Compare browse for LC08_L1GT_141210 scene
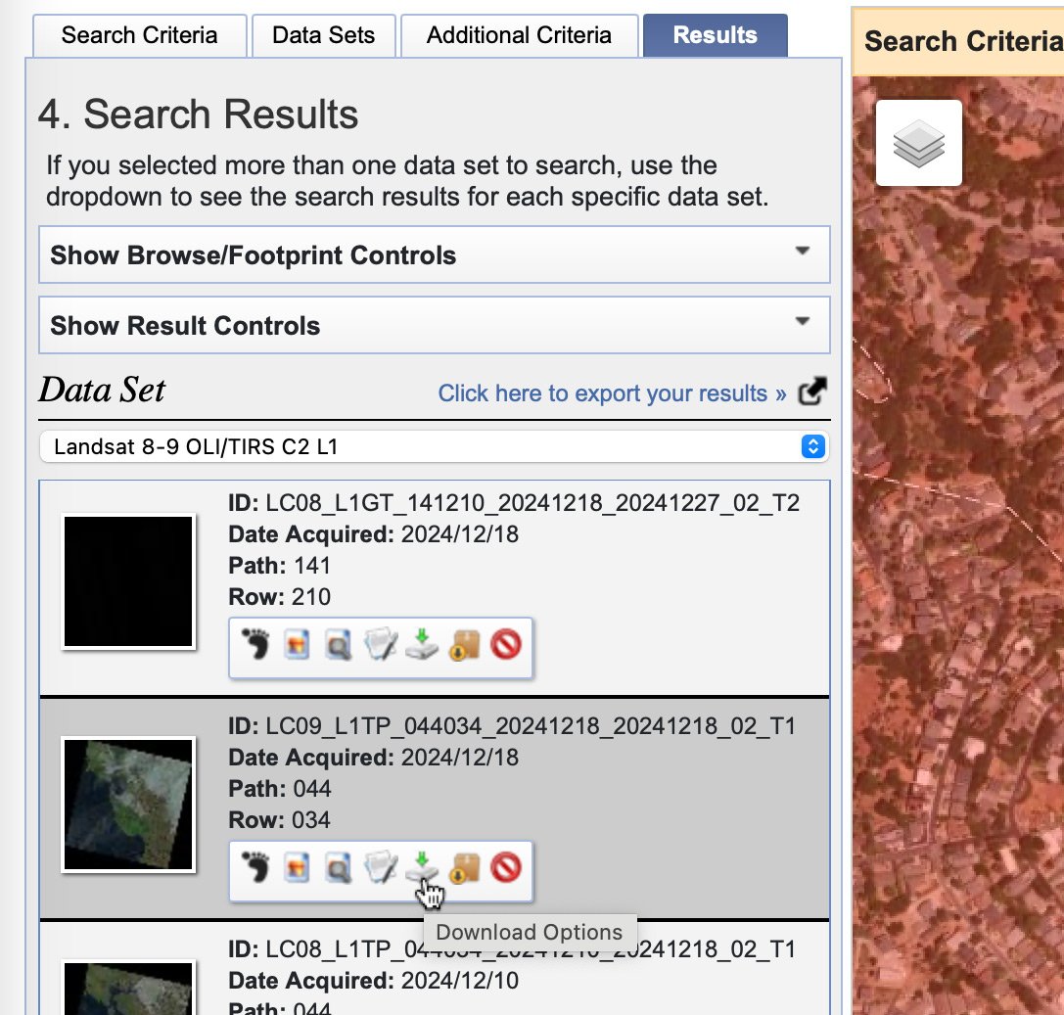1064x1015 pixels. point(338,645)
